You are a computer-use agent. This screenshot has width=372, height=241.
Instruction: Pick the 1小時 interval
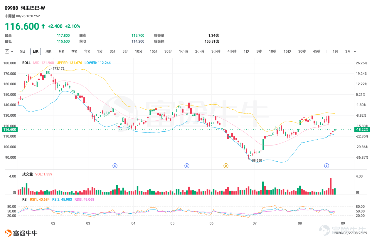(184, 51)
